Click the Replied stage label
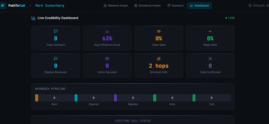 133,104
